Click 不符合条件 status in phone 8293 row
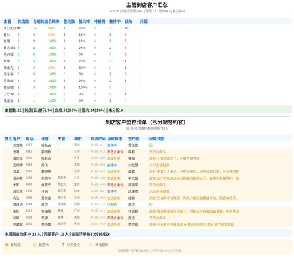 [x=115, y=185]
